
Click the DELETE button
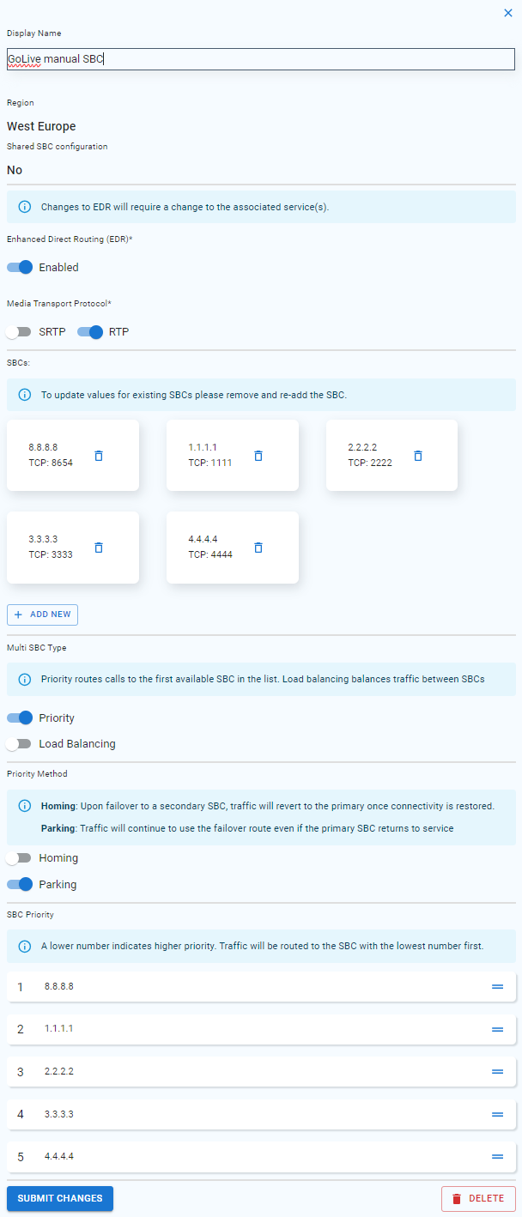tap(478, 1199)
